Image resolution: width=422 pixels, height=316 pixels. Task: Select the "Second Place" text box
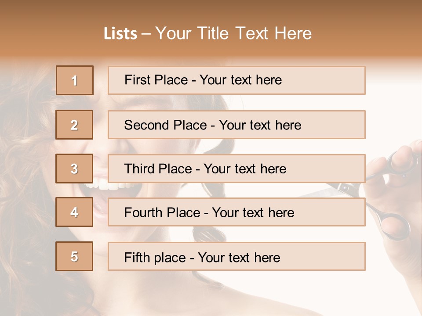tap(236, 125)
